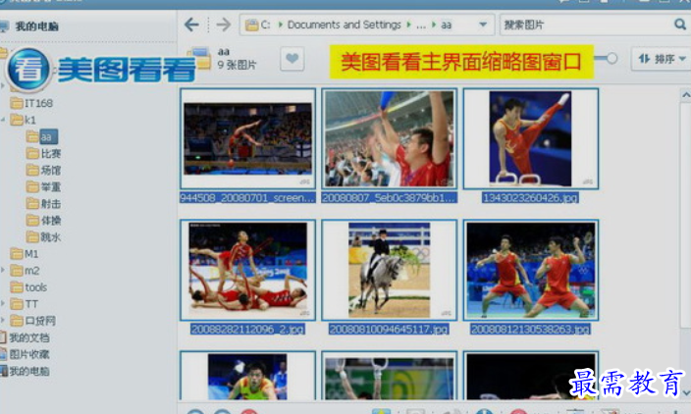
Task: Expand the TT folder tree node
Action: pyautogui.click(x=3, y=303)
